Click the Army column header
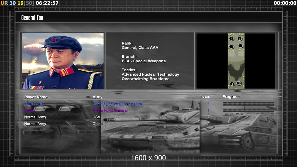 [x=98, y=97]
